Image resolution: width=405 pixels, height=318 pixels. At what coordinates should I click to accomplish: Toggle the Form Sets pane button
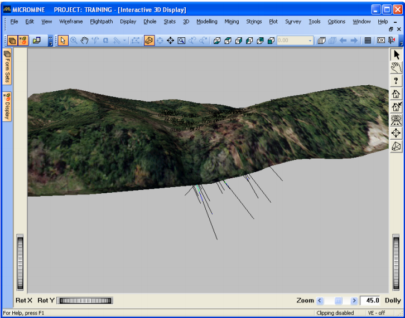click(7, 66)
